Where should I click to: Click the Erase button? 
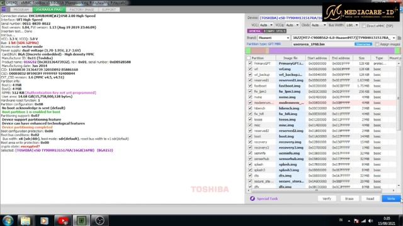349,198
